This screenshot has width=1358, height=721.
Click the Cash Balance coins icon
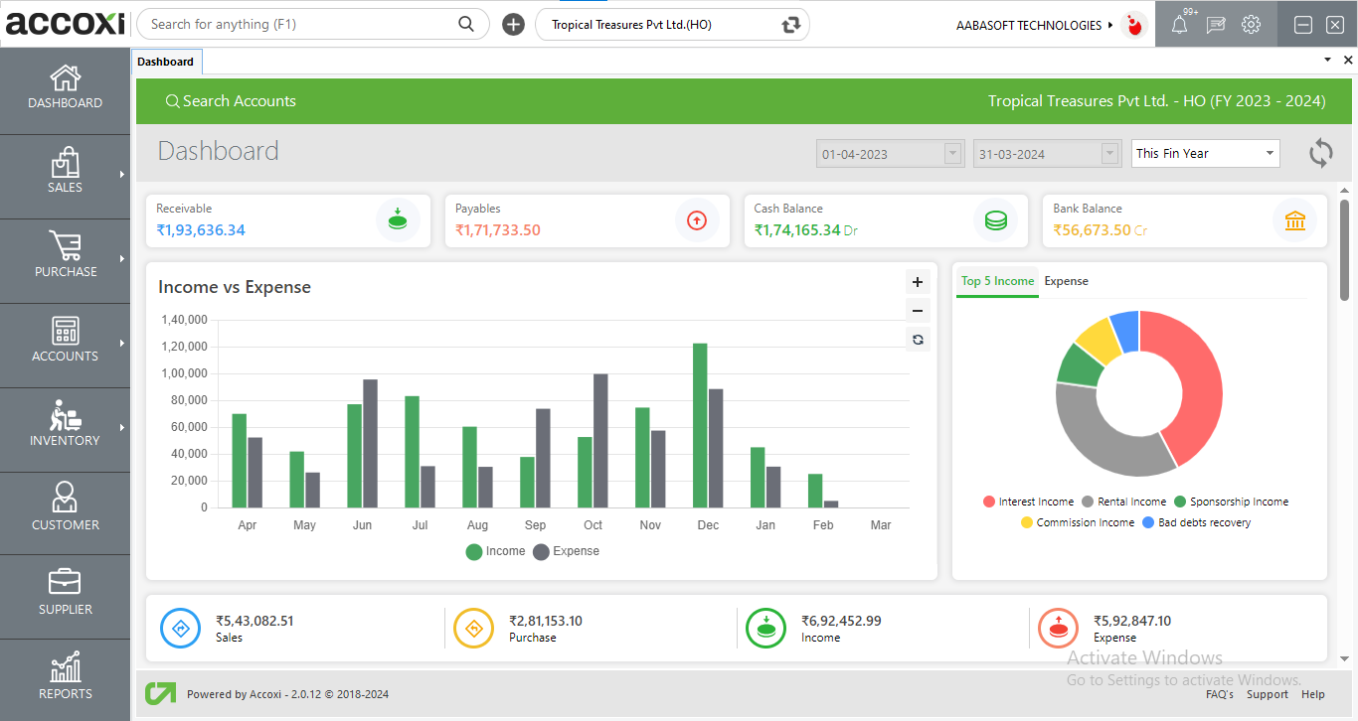pyautogui.click(x=996, y=220)
